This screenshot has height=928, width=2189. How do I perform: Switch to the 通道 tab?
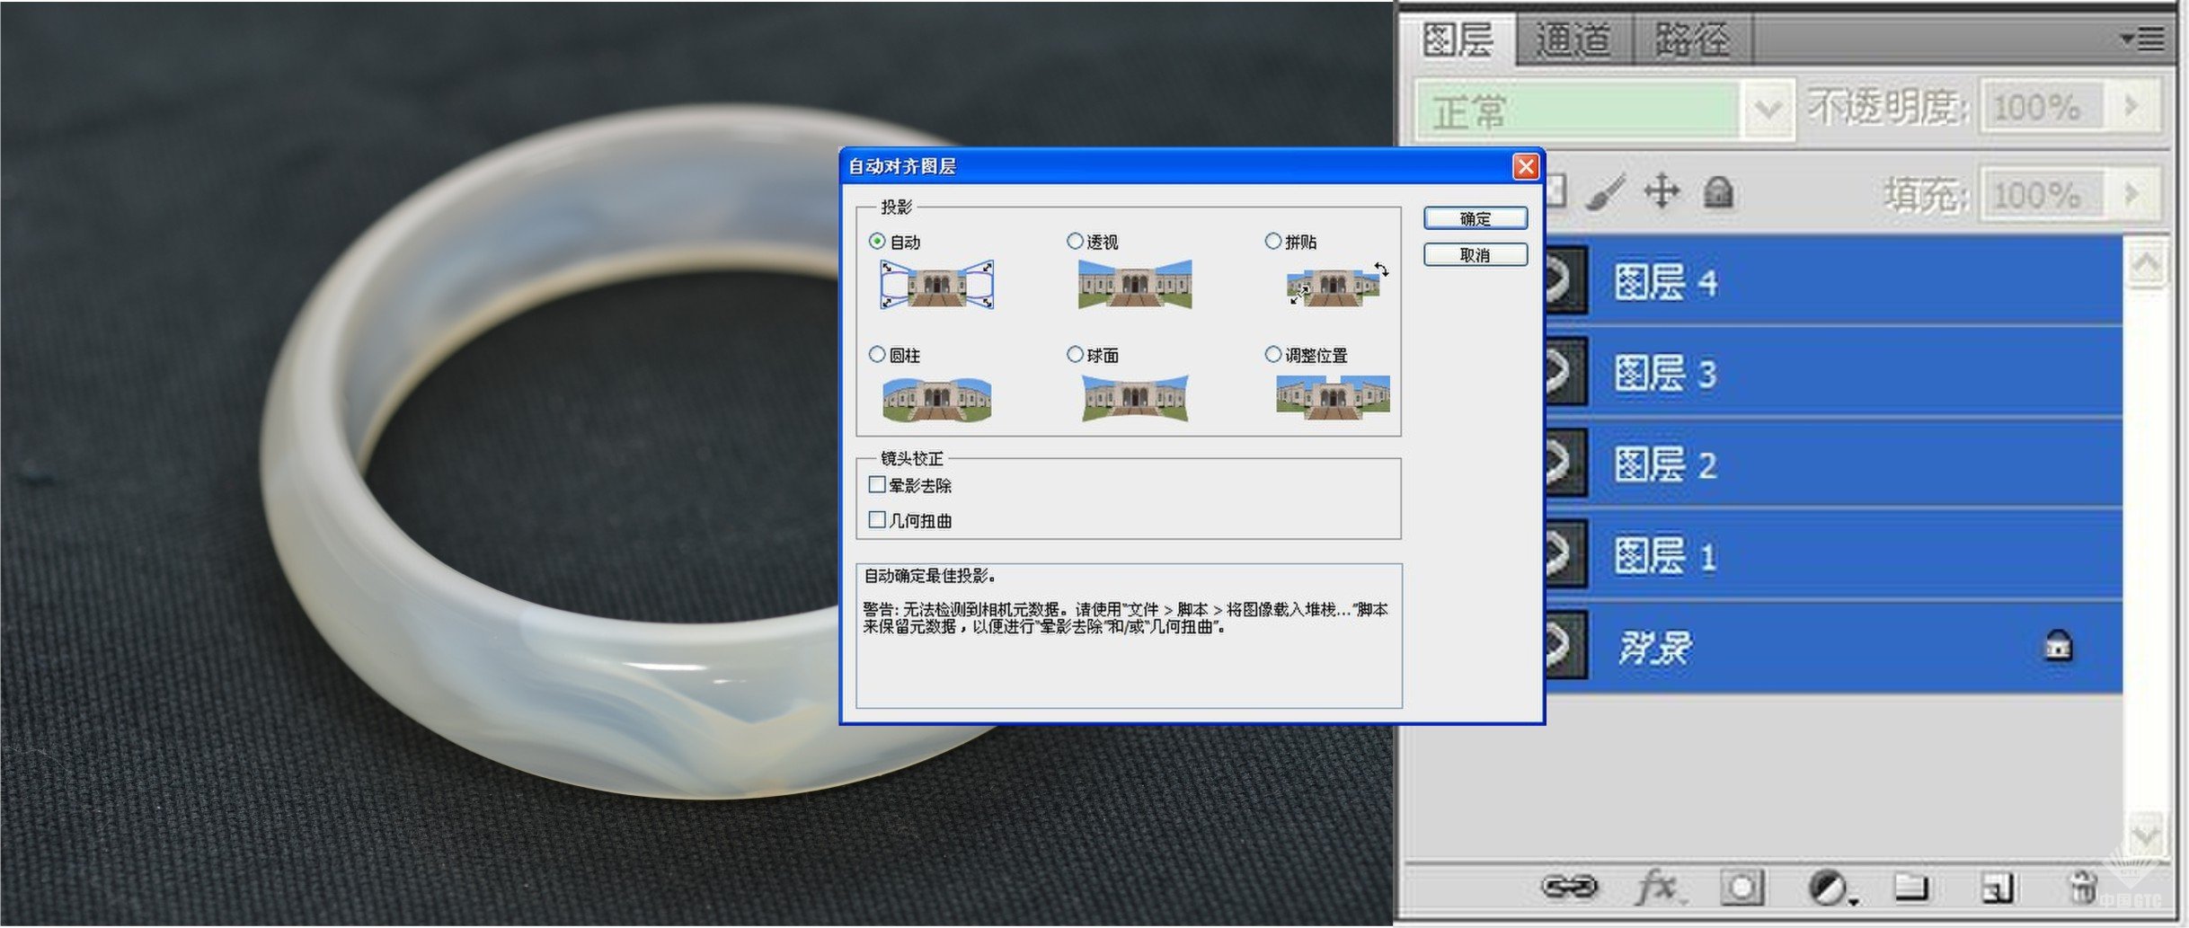click(x=1573, y=40)
